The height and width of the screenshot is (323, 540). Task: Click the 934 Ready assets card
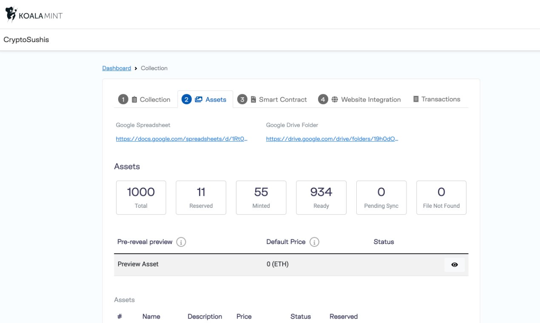(321, 198)
